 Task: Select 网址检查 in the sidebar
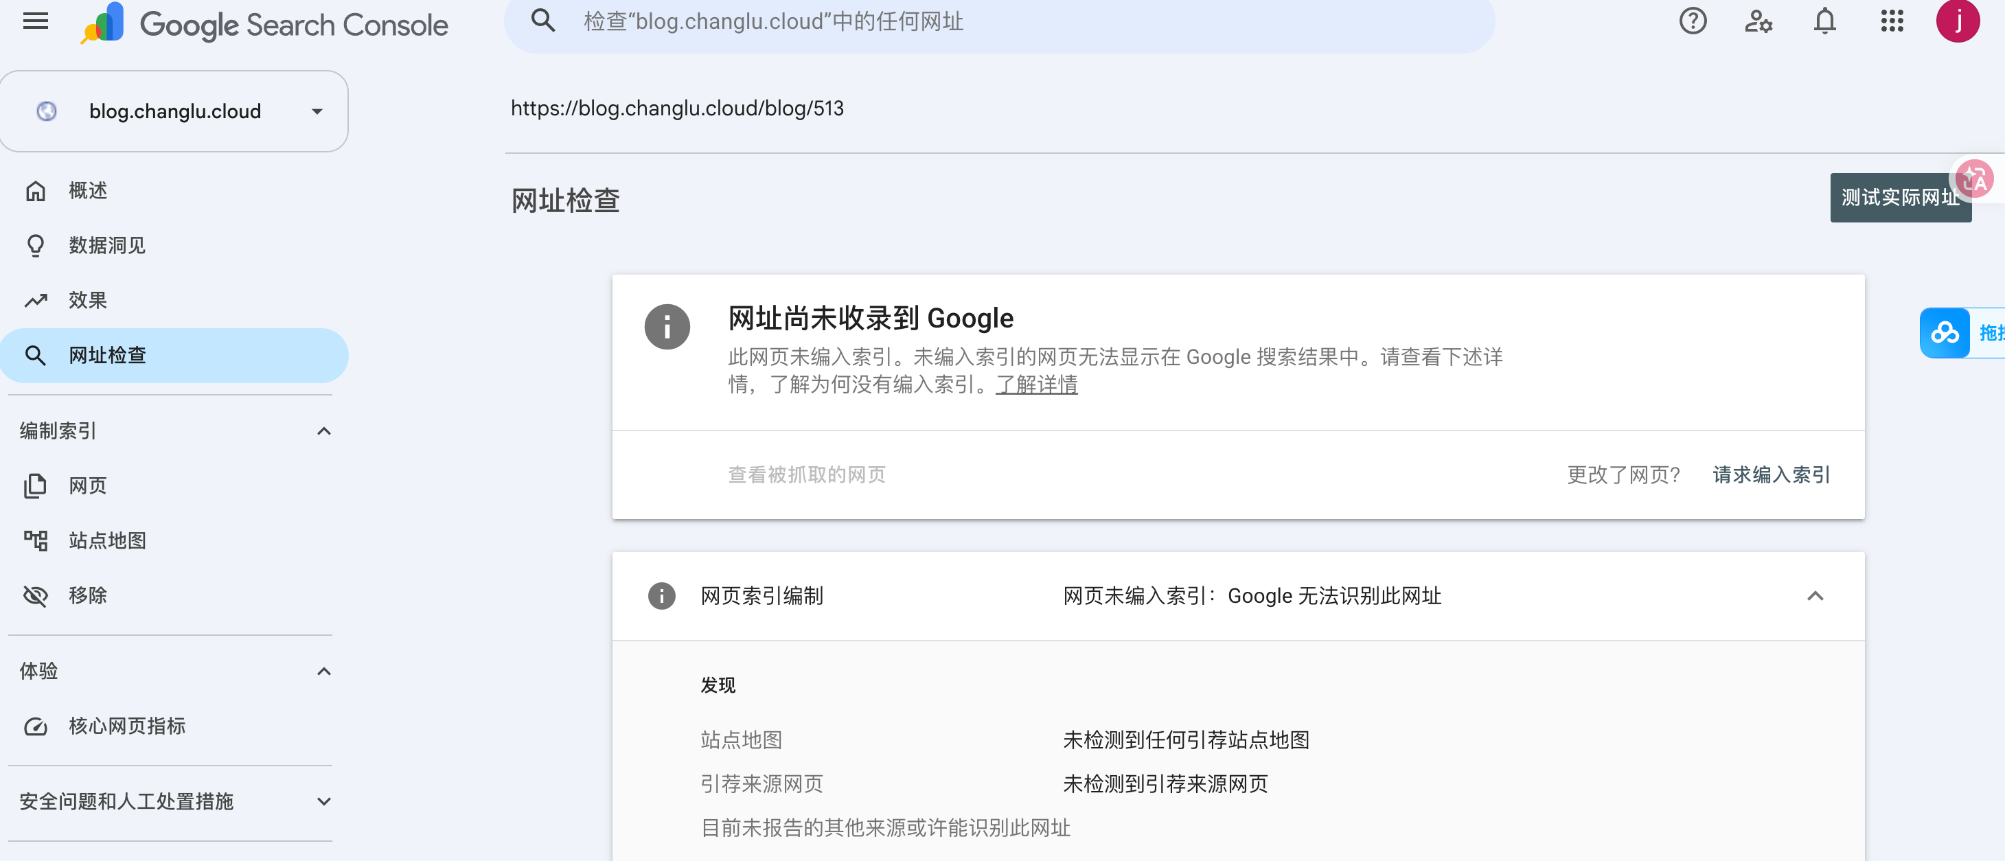[x=174, y=356]
